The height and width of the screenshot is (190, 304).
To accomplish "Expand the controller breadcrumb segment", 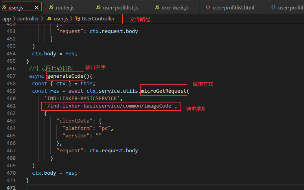I will (x=28, y=18).
